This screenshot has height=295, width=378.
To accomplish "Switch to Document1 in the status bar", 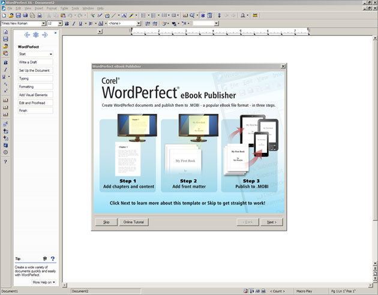I will coord(10,291).
